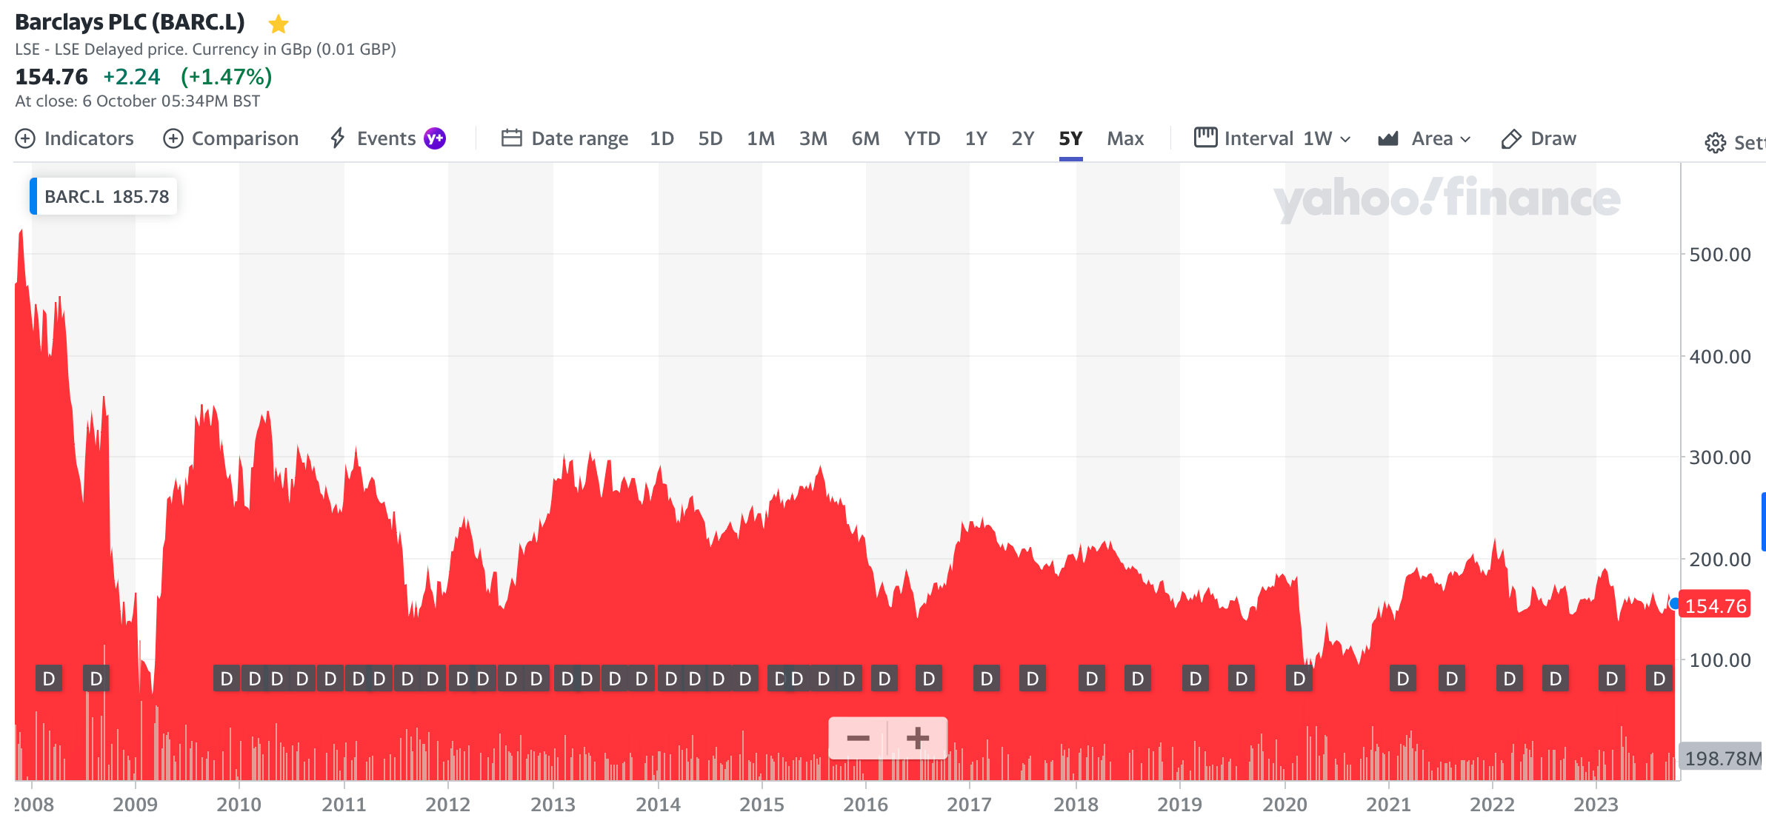Select the 3M range

tap(813, 138)
